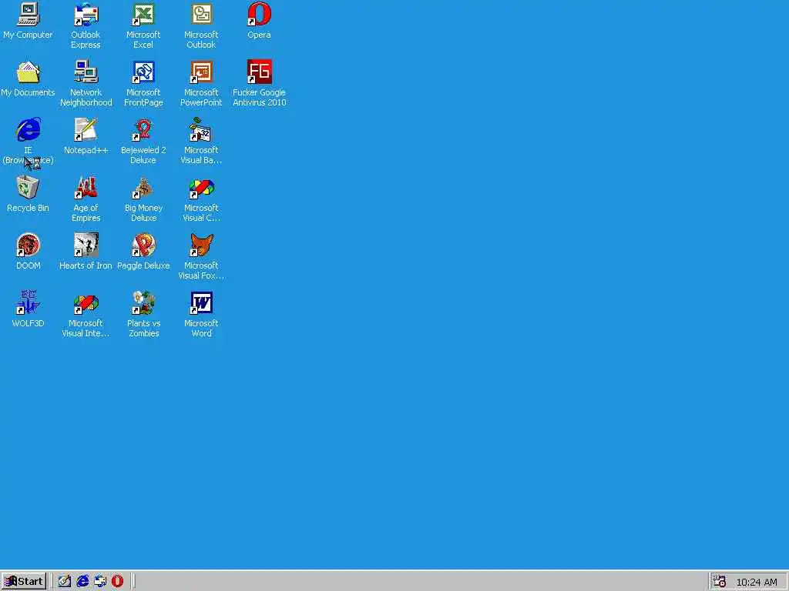Viewport: 789px width, 591px height.
Task: Click the 10:24 AM taskbar clock
Action: click(757, 582)
